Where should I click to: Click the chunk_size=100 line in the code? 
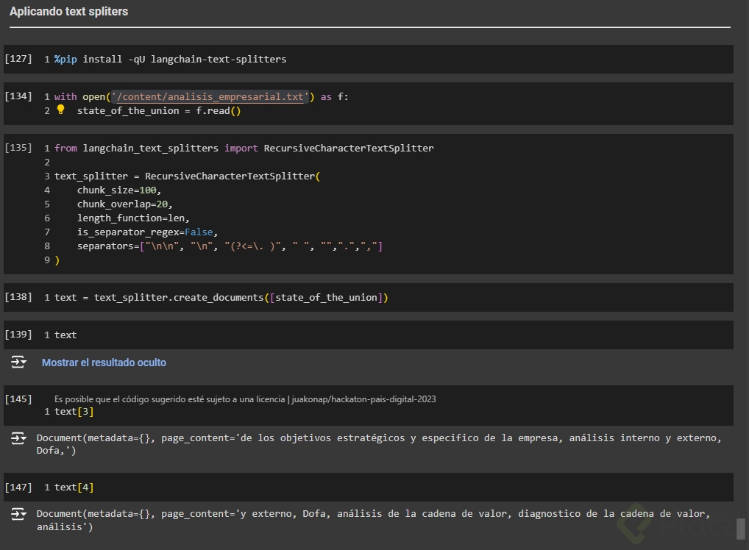click(x=118, y=190)
